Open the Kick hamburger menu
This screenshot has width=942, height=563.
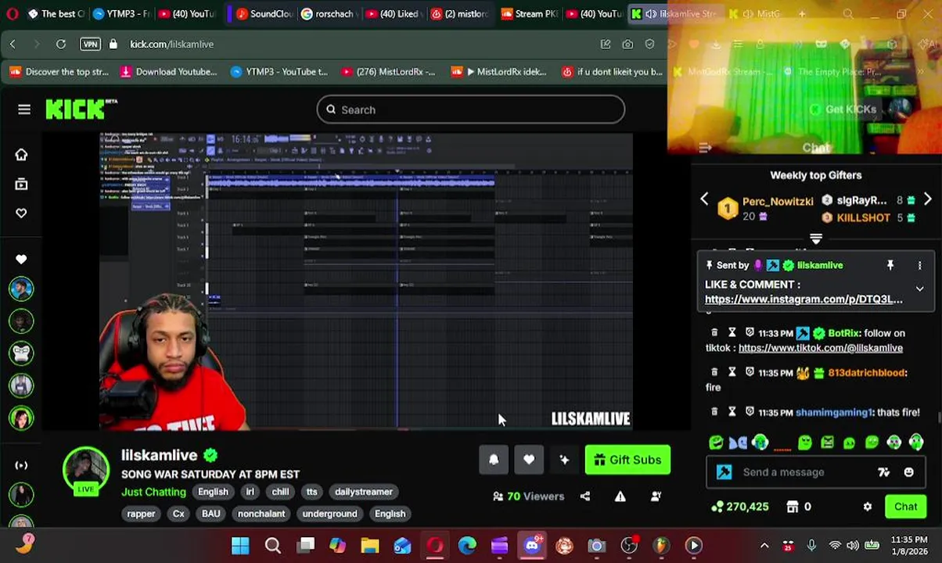pos(24,109)
